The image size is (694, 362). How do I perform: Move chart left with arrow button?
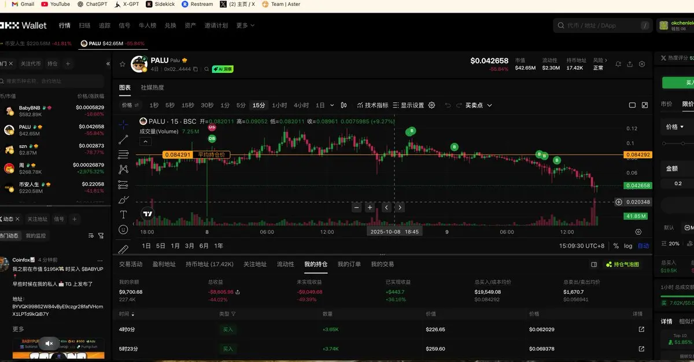click(x=386, y=207)
